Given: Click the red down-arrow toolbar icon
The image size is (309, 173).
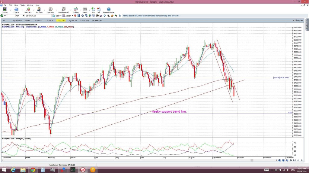Looking at the screenshot, I should [75, 16].
